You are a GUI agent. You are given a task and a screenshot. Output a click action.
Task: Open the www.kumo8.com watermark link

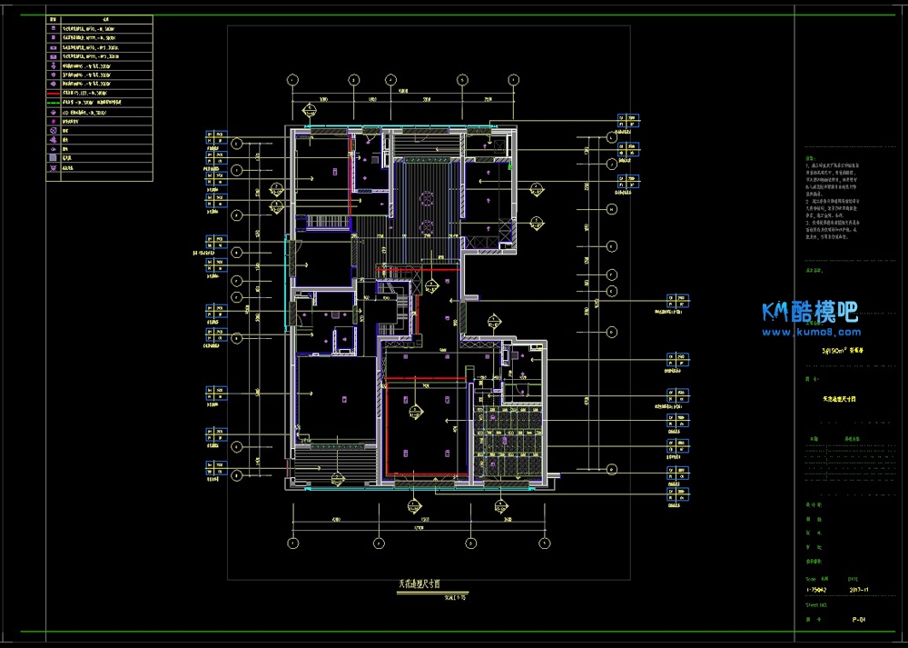tap(809, 332)
